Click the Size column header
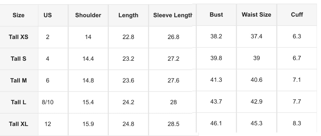Image resolution: width=321 pixels, height=136 pixels. [x=18, y=15]
